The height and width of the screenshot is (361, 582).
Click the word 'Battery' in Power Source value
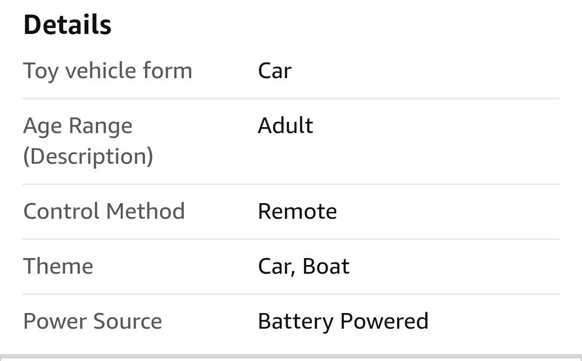296,321
